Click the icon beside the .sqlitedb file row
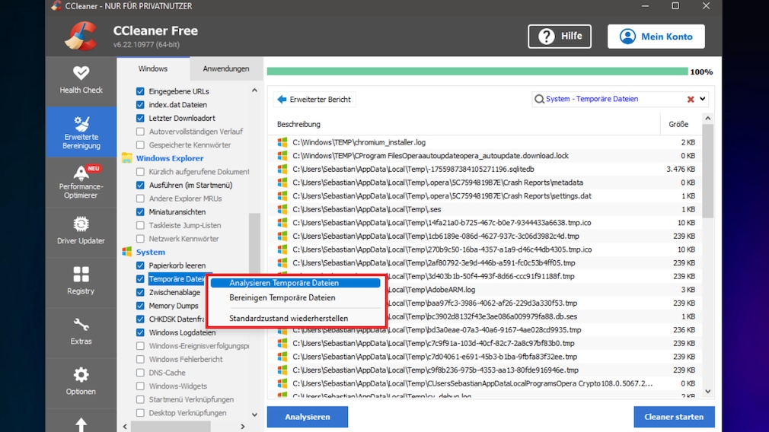 click(282, 169)
